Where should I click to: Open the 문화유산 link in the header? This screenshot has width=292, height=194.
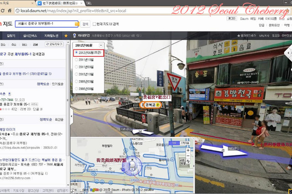point(274,25)
